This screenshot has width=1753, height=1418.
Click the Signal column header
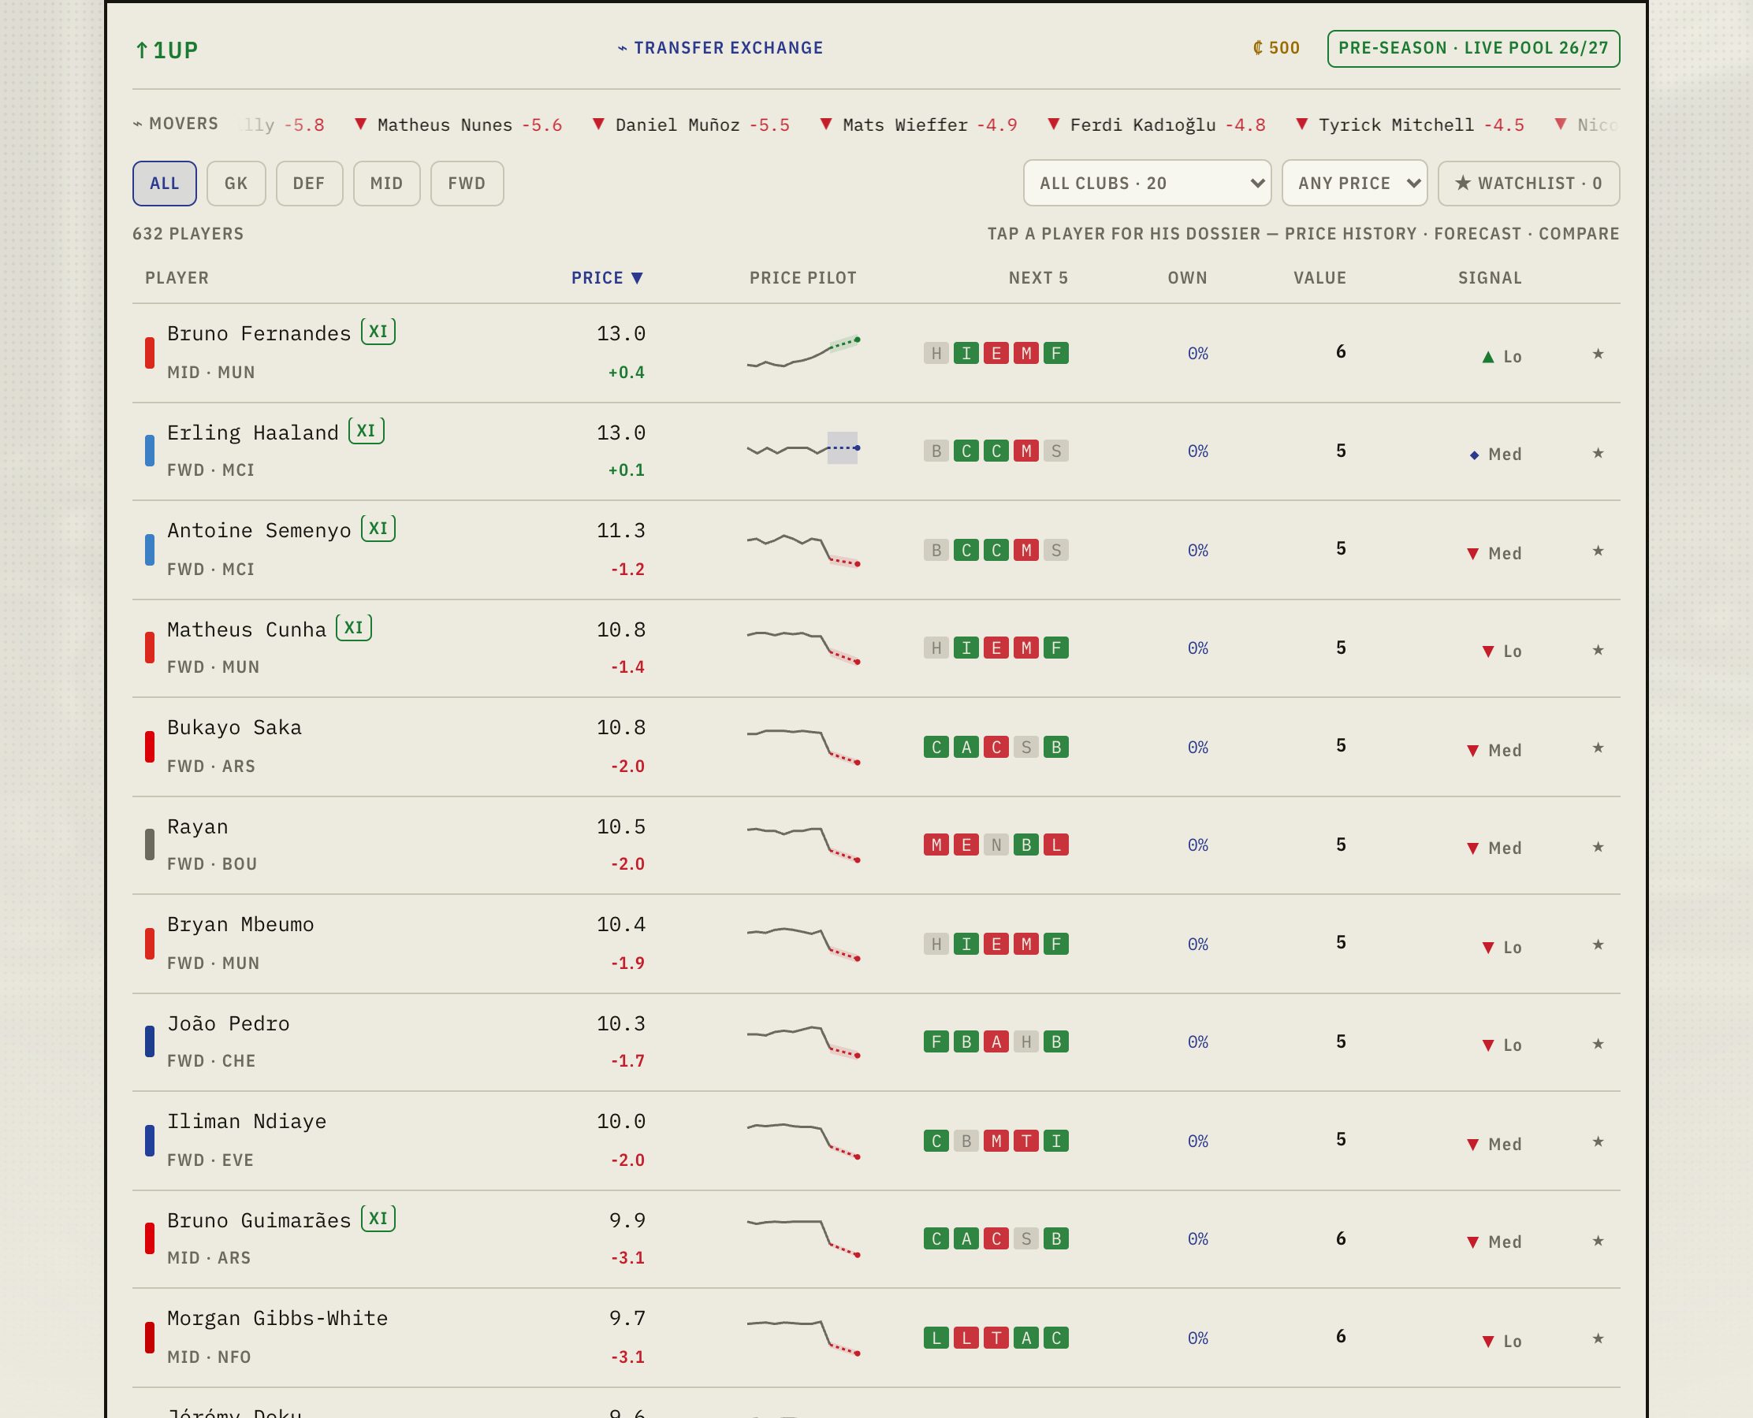1490,278
